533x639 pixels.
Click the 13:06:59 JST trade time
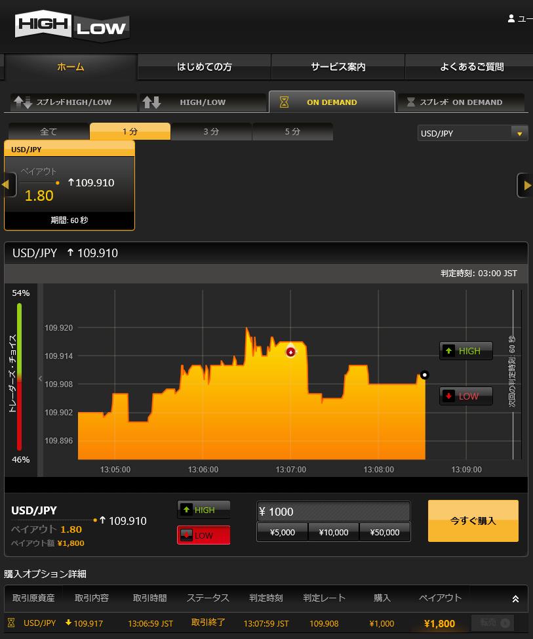click(150, 623)
